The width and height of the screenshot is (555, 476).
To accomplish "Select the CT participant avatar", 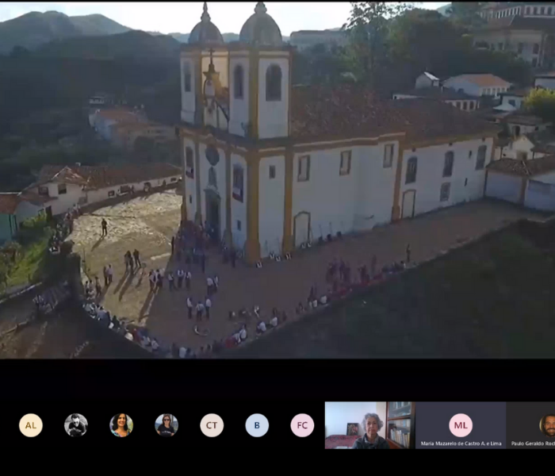I will tap(212, 425).
